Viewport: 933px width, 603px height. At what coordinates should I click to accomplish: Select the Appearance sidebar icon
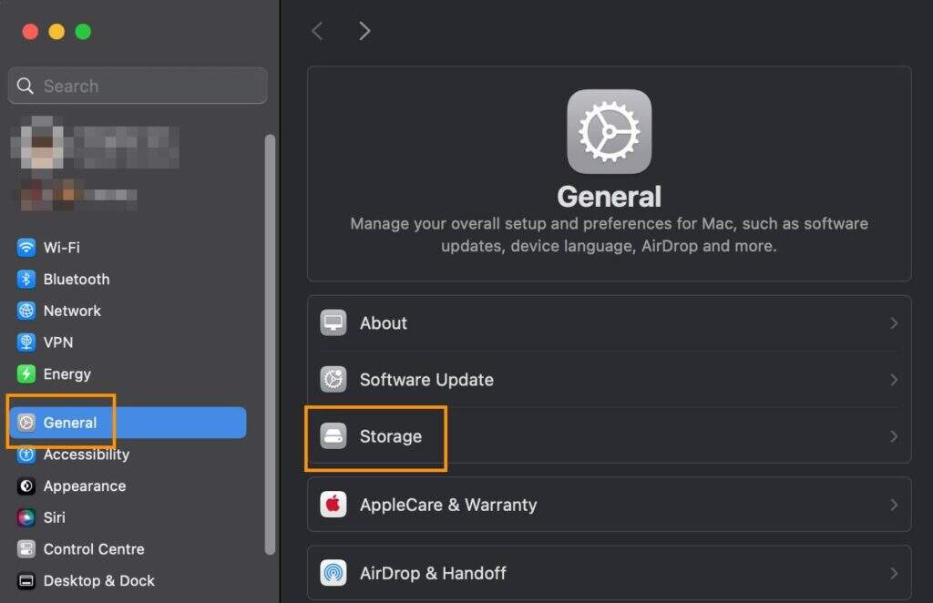tap(26, 486)
